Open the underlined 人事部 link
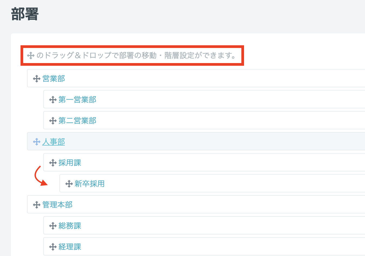The width and height of the screenshot is (365, 256). coord(54,142)
